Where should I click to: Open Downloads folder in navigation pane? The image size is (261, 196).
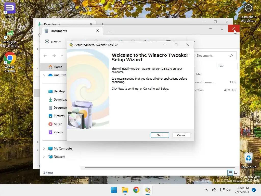(58, 100)
